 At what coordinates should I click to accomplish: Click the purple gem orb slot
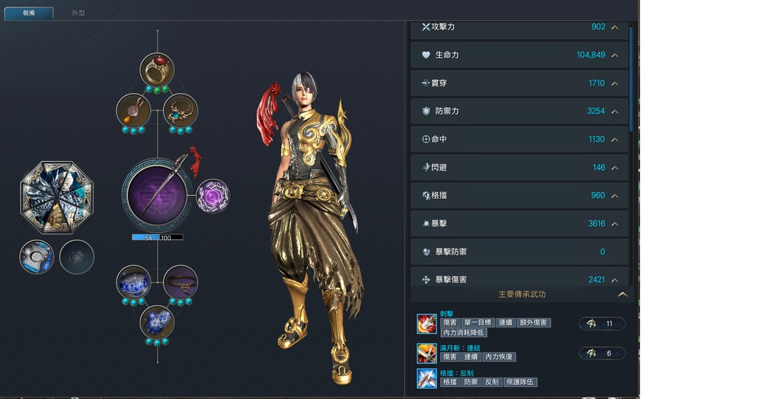[x=213, y=196]
